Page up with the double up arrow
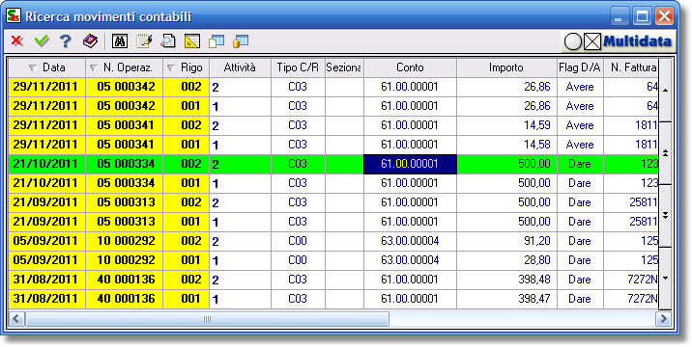Viewport: 692px width, 347px height. 665,153
